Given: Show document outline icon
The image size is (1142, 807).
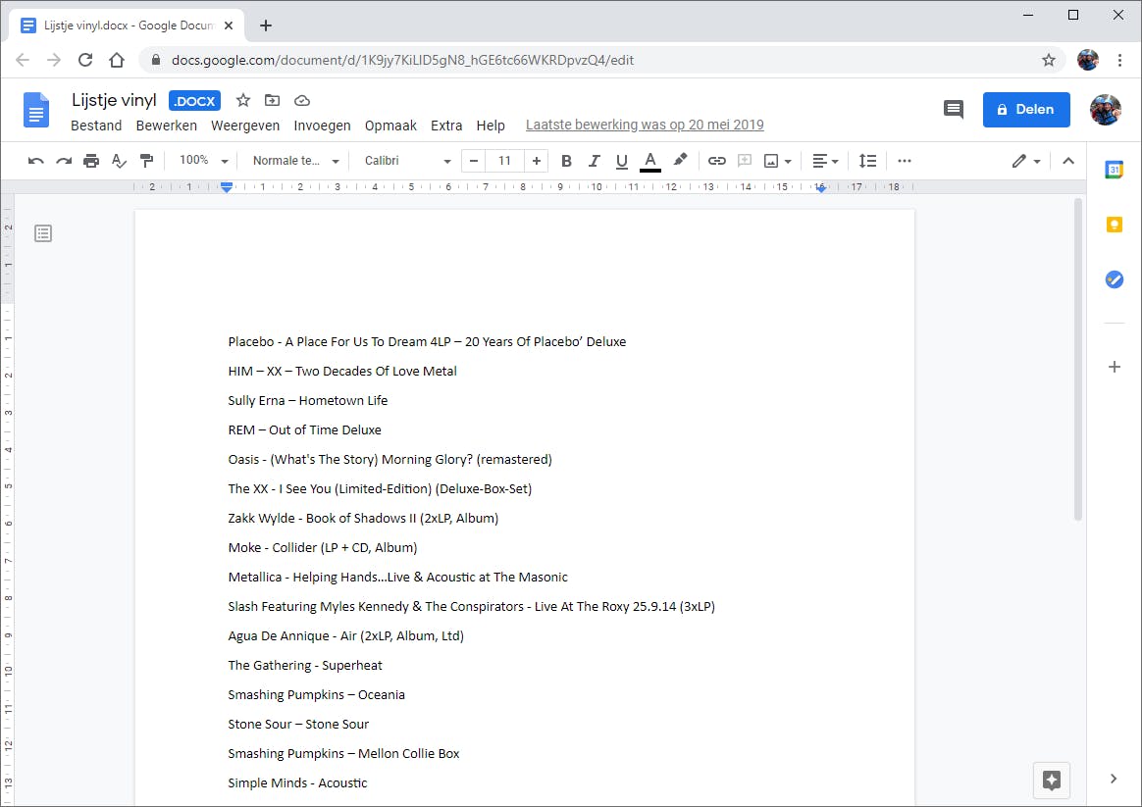Looking at the screenshot, I should pyautogui.click(x=43, y=233).
